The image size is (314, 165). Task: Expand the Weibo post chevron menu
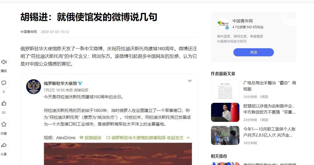pyautogui.click(x=190, y=81)
